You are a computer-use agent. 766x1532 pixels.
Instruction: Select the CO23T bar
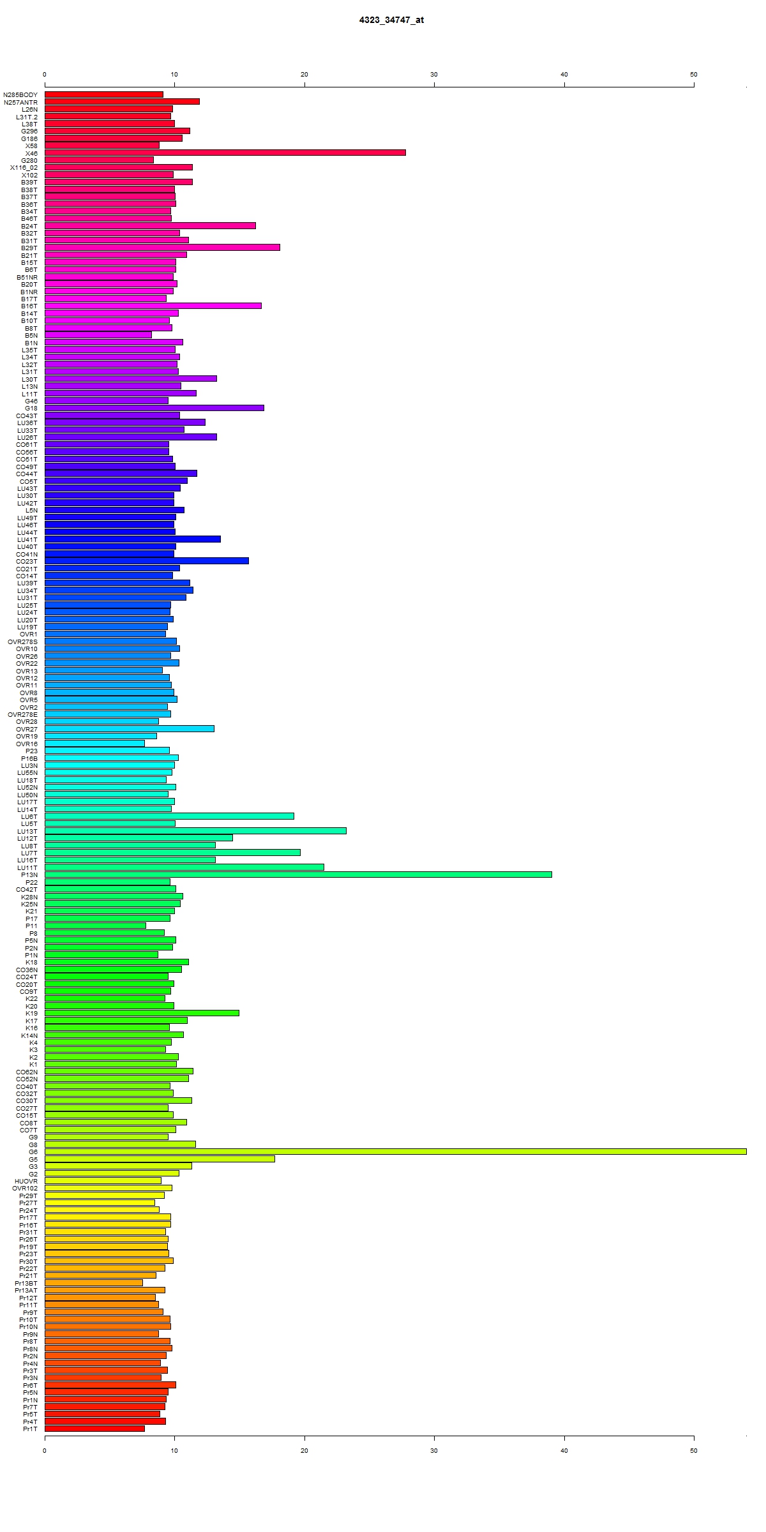click(x=147, y=561)
